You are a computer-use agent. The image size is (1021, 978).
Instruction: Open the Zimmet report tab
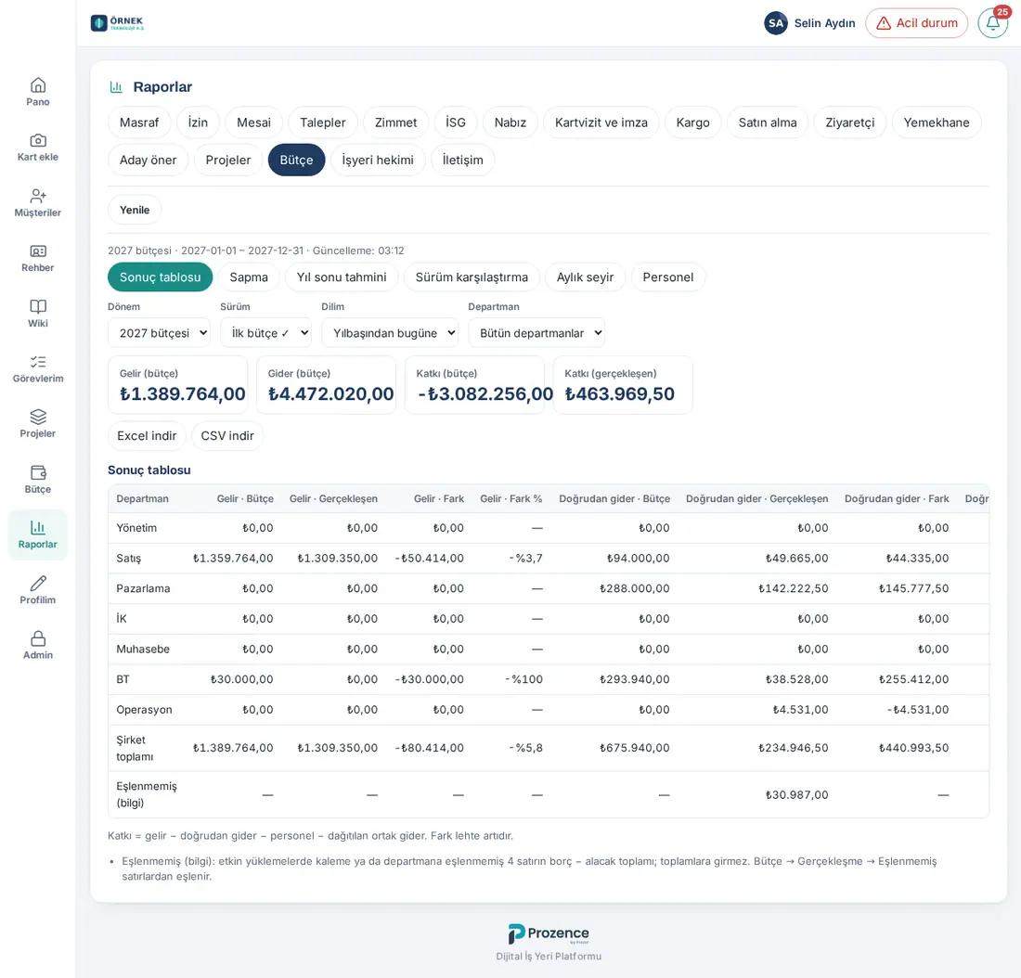[396, 122]
